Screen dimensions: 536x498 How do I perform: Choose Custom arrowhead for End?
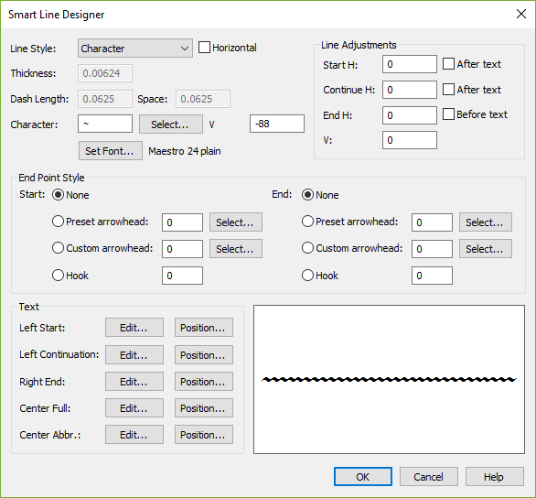[x=307, y=248]
